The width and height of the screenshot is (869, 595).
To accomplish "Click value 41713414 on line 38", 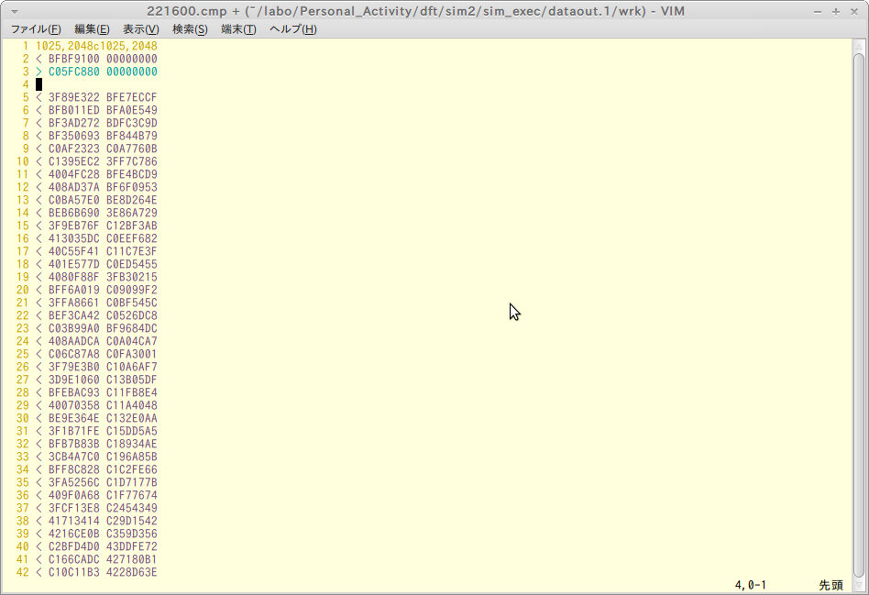I will [x=74, y=521].
